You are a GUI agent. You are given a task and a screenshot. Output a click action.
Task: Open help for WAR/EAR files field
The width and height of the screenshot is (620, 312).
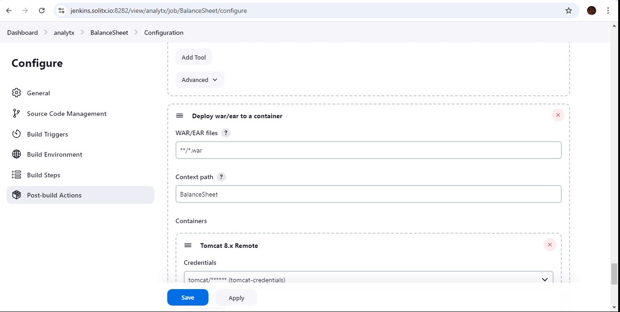pos(225,133)
